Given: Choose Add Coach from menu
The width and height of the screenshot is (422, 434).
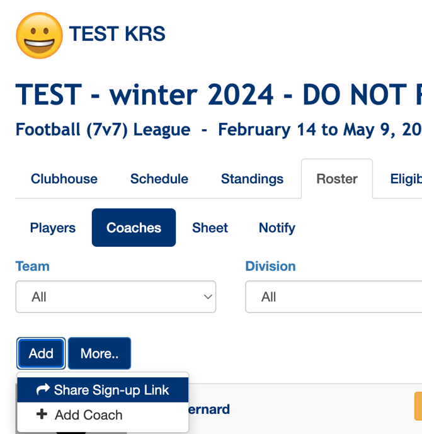Looking at the screenshot, I should coord(89,414).
